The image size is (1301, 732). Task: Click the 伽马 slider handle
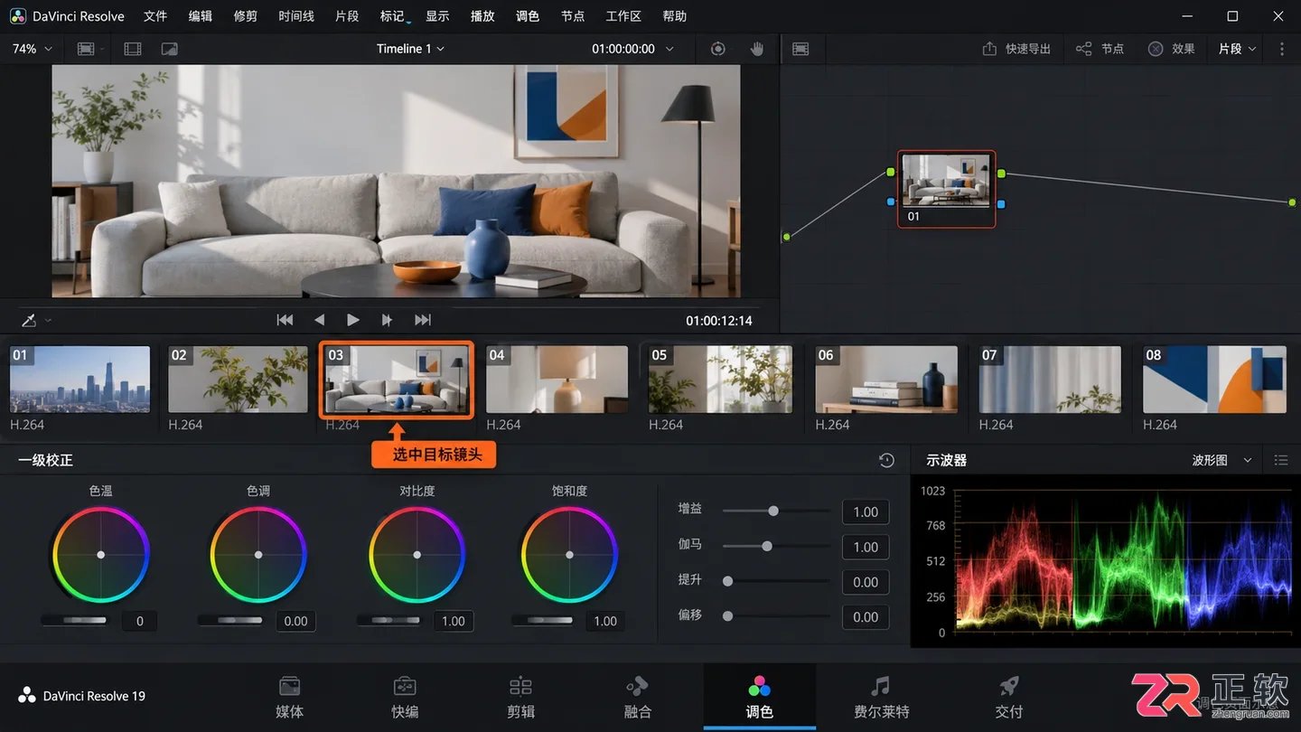tap(767, 546)
